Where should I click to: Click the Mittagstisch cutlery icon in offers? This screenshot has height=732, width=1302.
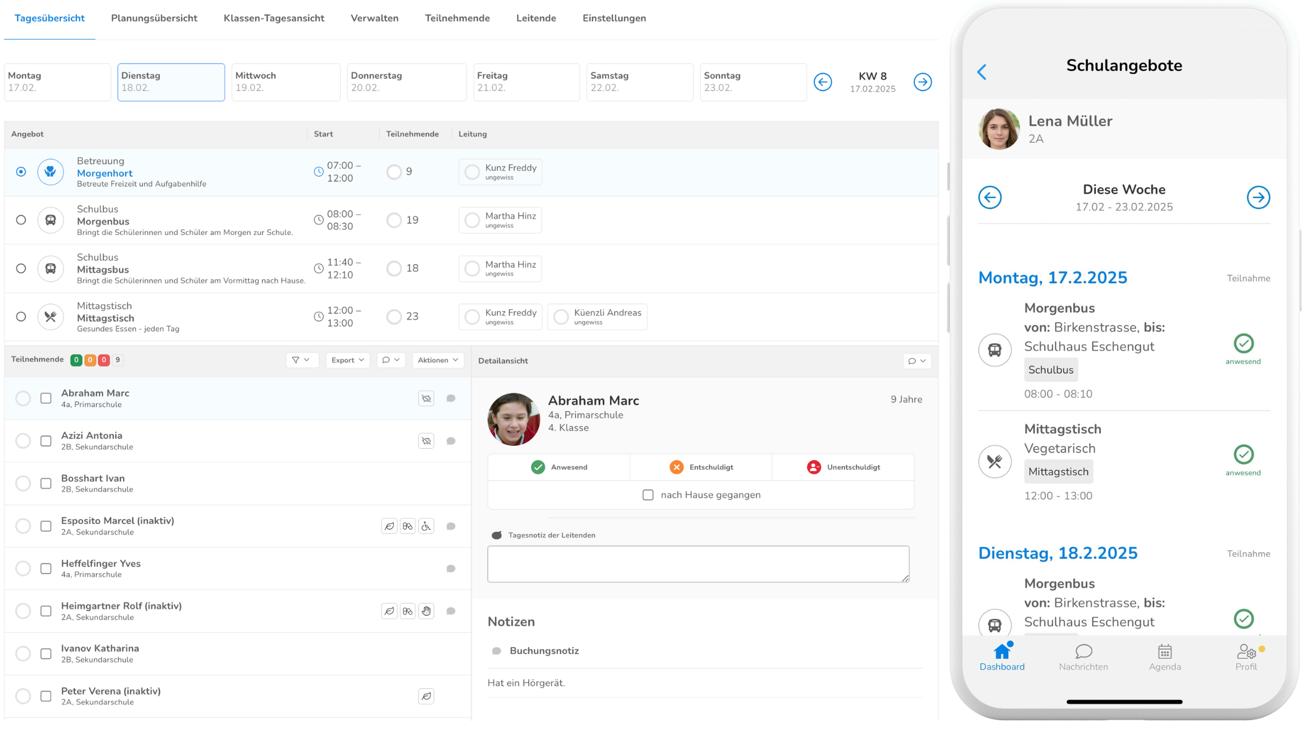tap(51, 317)
